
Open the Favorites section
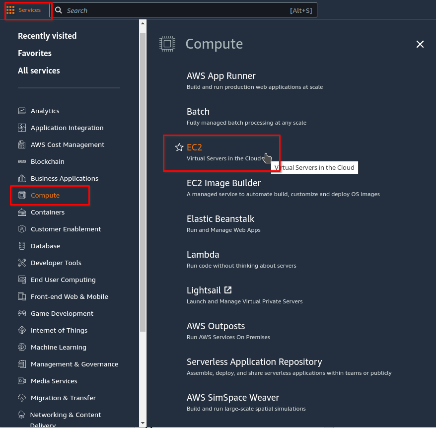pos(35,53)
